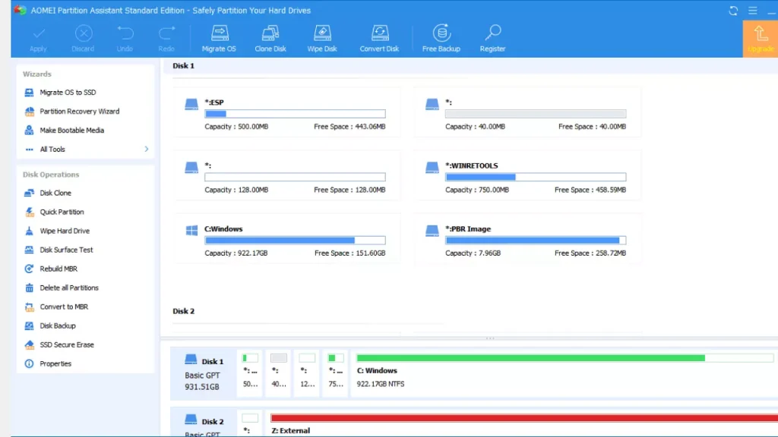Select the C:Windows partition card

tap(286, 239)
